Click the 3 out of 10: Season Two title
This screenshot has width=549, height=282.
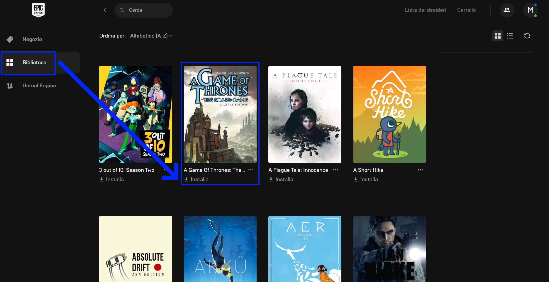point(127,170)
